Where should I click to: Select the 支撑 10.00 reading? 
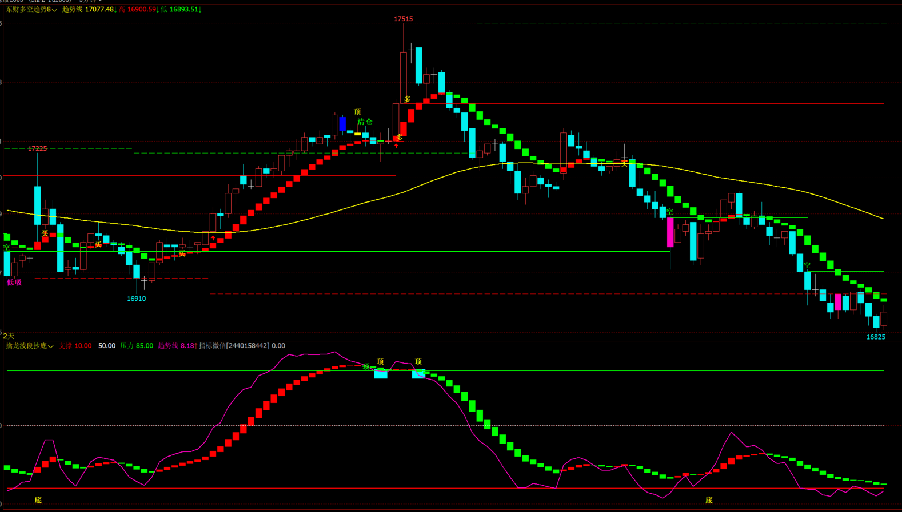[x=75, y=346]
